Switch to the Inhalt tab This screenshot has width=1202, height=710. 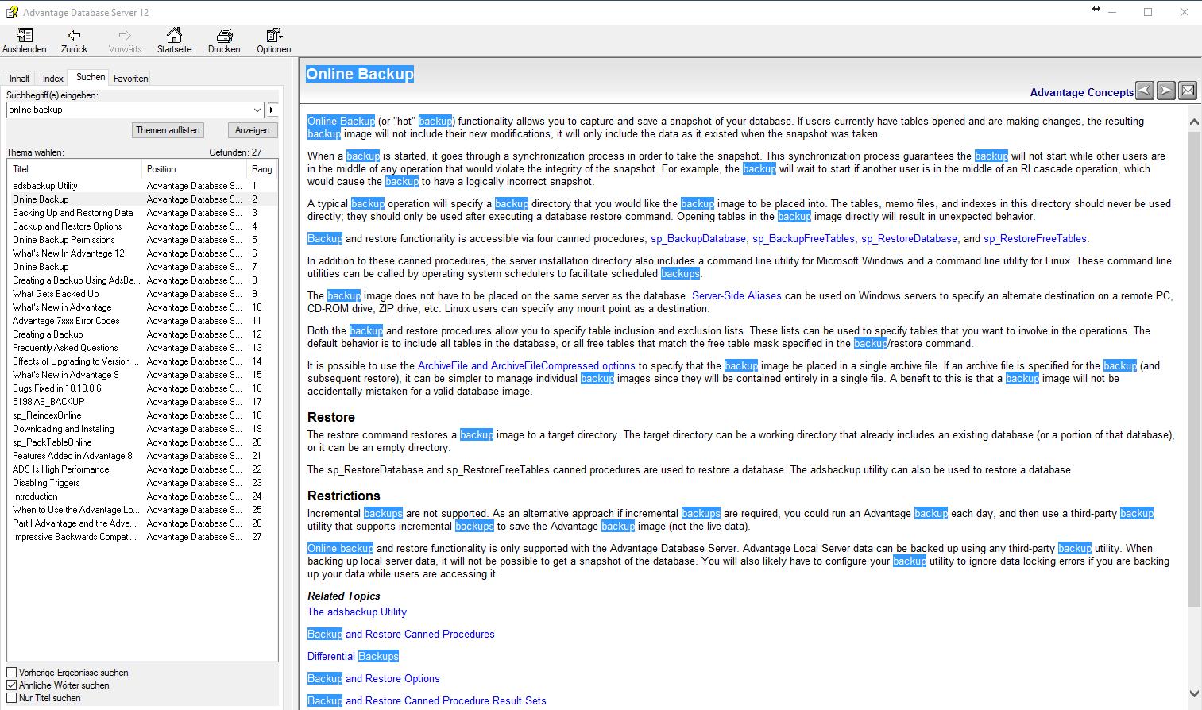(20, 79)
